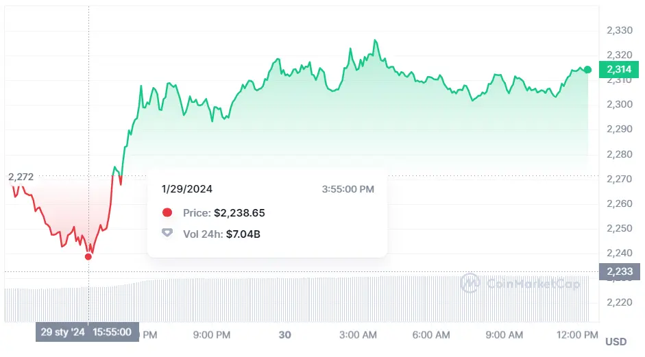This screenshot has width=645, height=357.
Task: Click the 1/29/2024 date in tooltip
Action: (188, 188)
